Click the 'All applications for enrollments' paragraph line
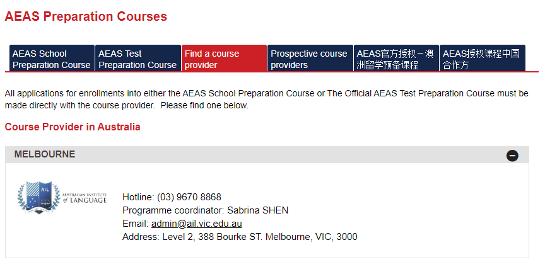This screenshot has height=262, width=545. [x=267, y=94]
